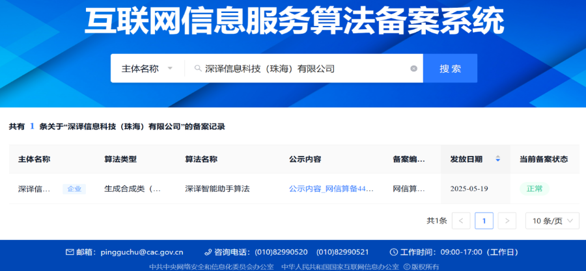586x271 pixels.
Task: Click the 算法类型 column header
Action: point(120,159)
